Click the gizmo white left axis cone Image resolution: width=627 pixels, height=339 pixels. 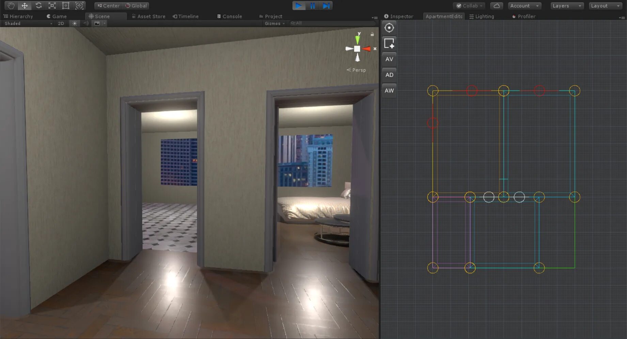click(x=349, y=49)
